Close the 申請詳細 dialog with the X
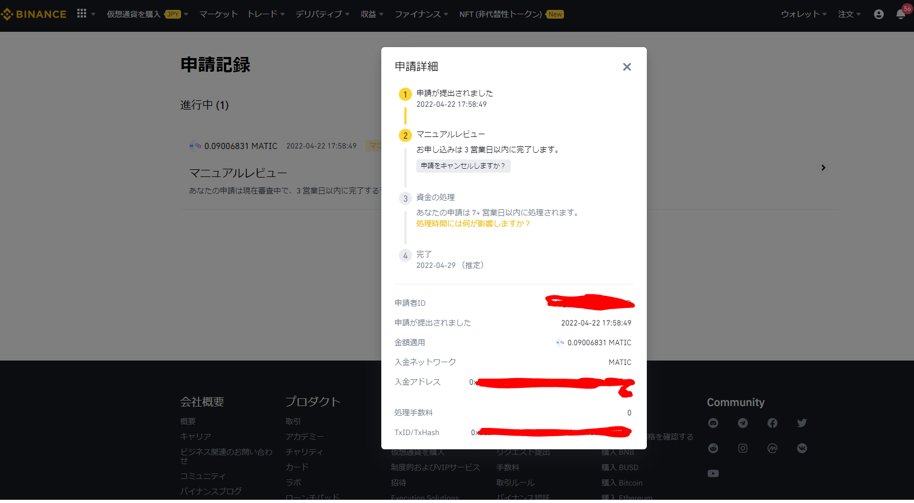Image resolution: width=914 pixels, height=503 pixels. pos(627,66)
